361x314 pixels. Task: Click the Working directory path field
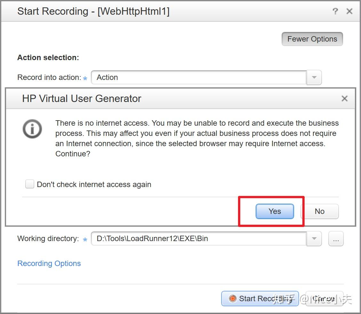click(198, 239)
